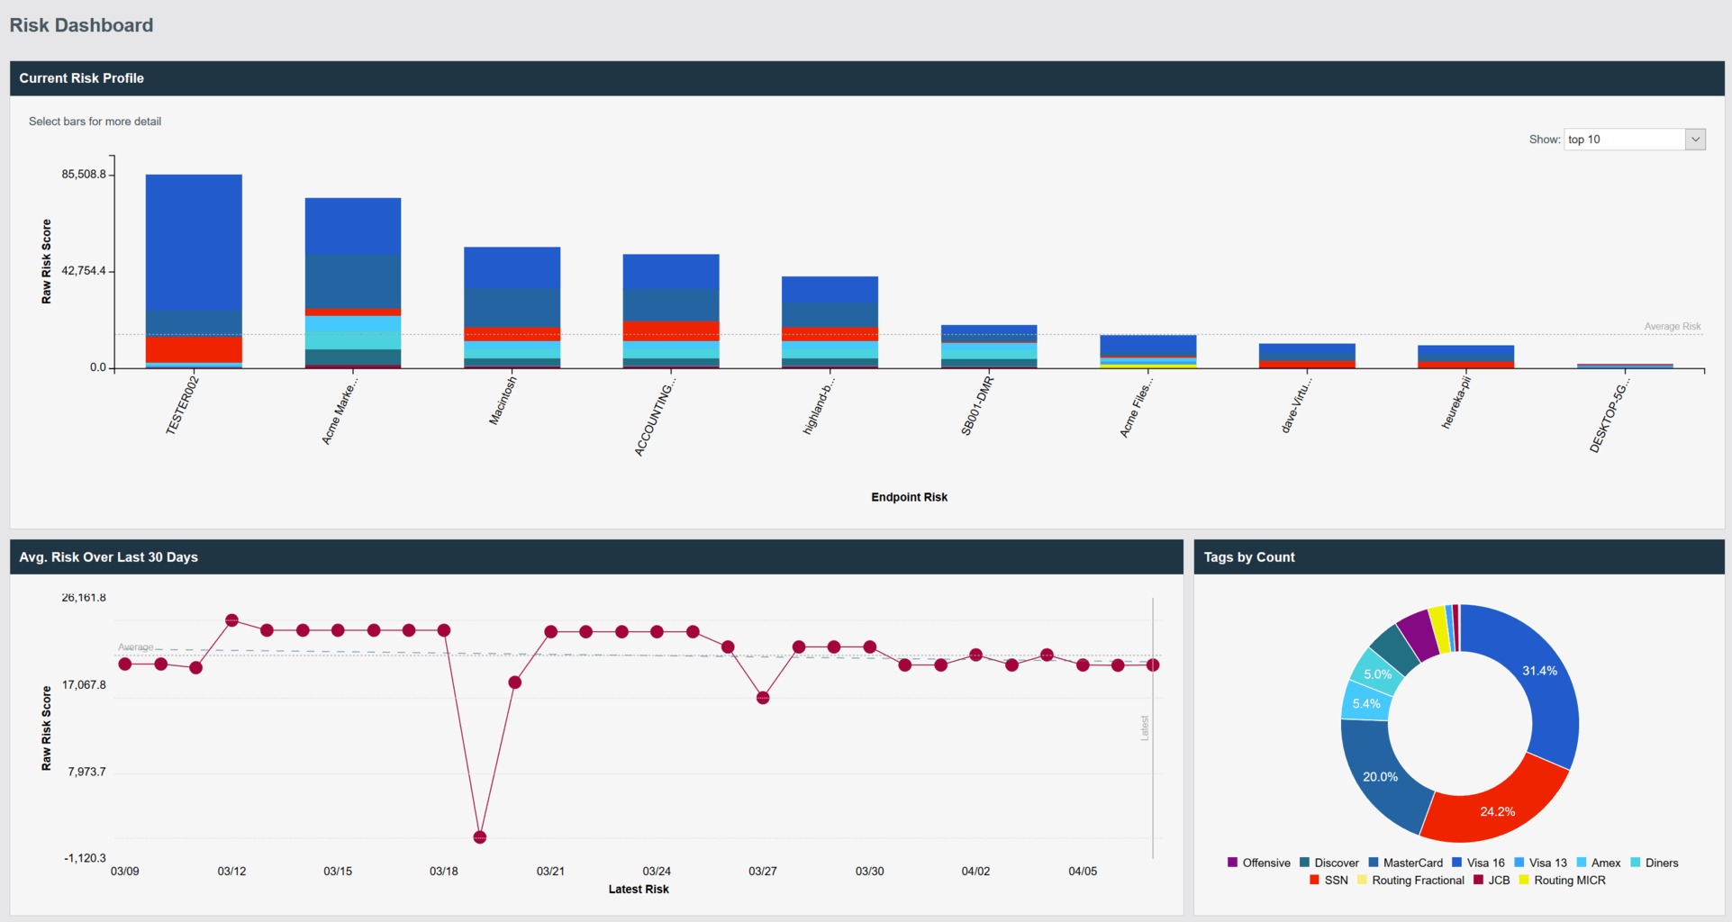Click the ACCOUNTING... endpoint bar
The width and height of the screenshot is (1732, 922).
tap(671, 311)
